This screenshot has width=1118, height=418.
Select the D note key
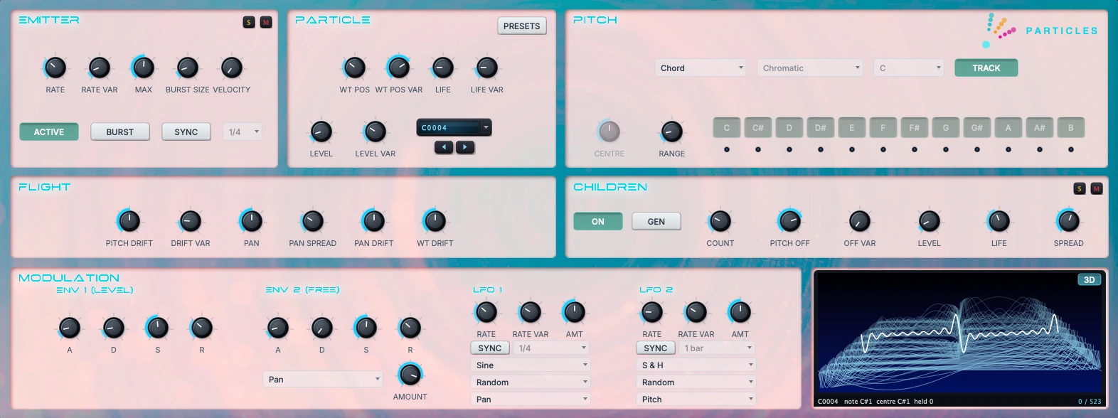point(789,128)
